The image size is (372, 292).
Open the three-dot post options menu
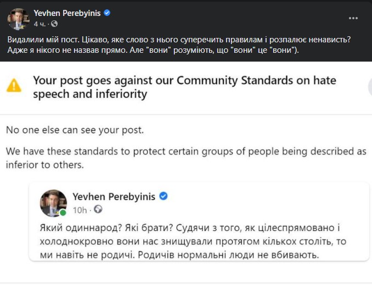click(353, 18)
